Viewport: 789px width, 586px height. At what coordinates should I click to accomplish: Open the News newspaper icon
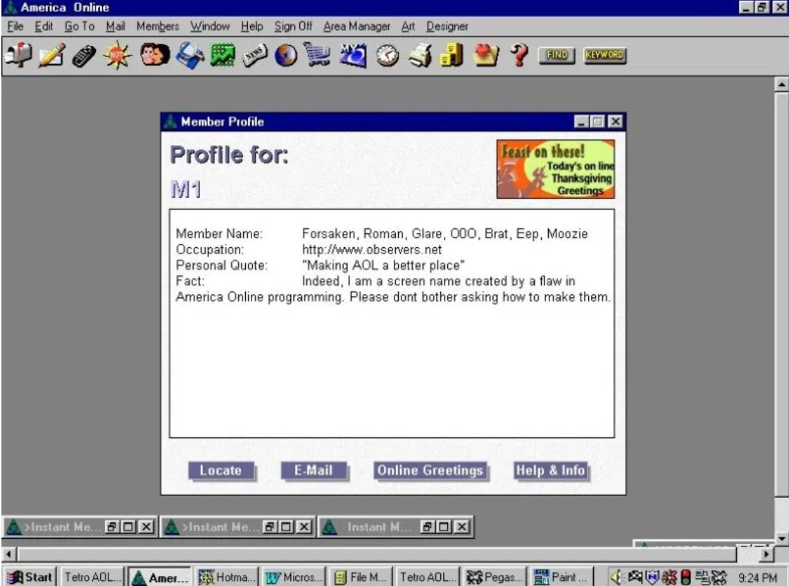pos(254,55)
